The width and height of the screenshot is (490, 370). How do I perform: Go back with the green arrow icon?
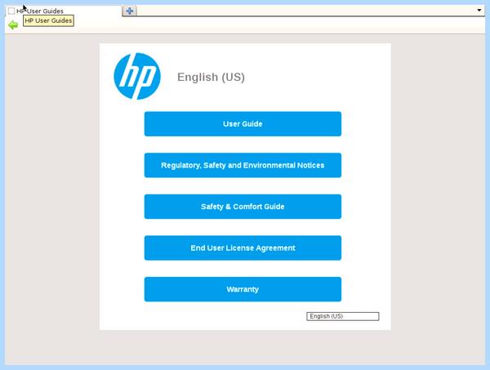pos(13,25)
